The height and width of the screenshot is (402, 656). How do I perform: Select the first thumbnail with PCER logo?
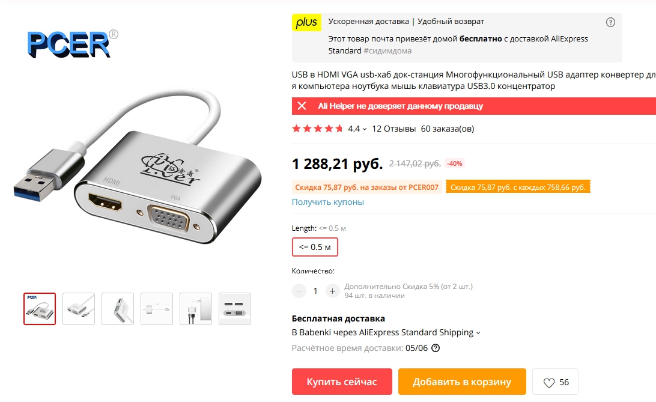(x=40, y=309)
